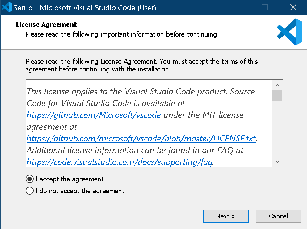Click the VS Code icon in title bar
Screen dimensions: 307x229
point(6,7)
